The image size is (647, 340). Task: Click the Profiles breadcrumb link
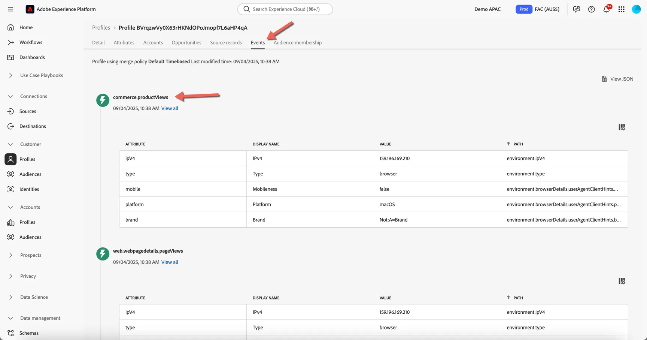tap(101, 28)
